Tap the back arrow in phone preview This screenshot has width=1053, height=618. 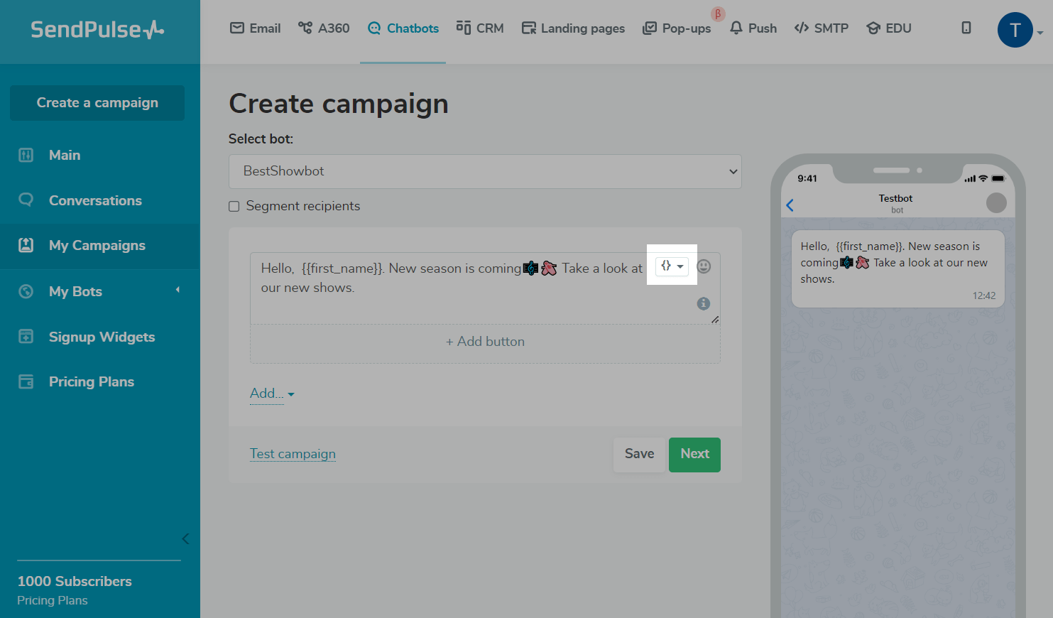coord(790,205)
